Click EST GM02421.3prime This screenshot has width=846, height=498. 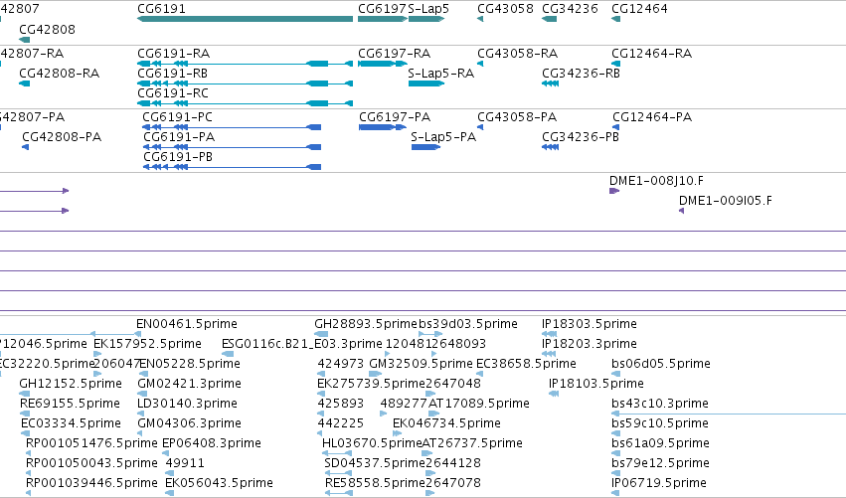(x=189, y=384)
